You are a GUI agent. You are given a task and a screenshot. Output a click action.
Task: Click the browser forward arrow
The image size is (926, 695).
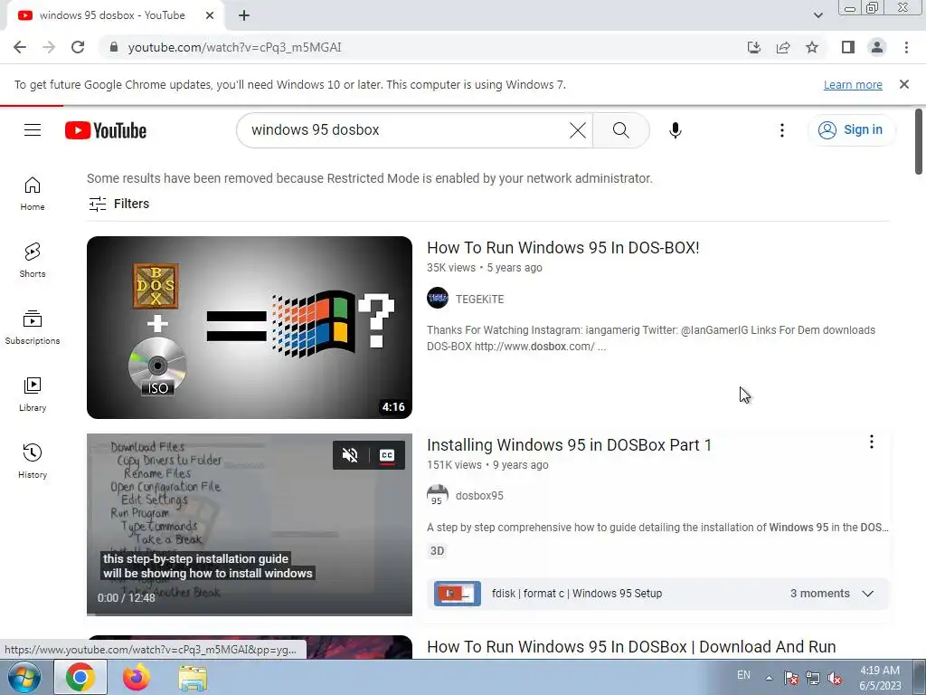click(x=49, y=47)
